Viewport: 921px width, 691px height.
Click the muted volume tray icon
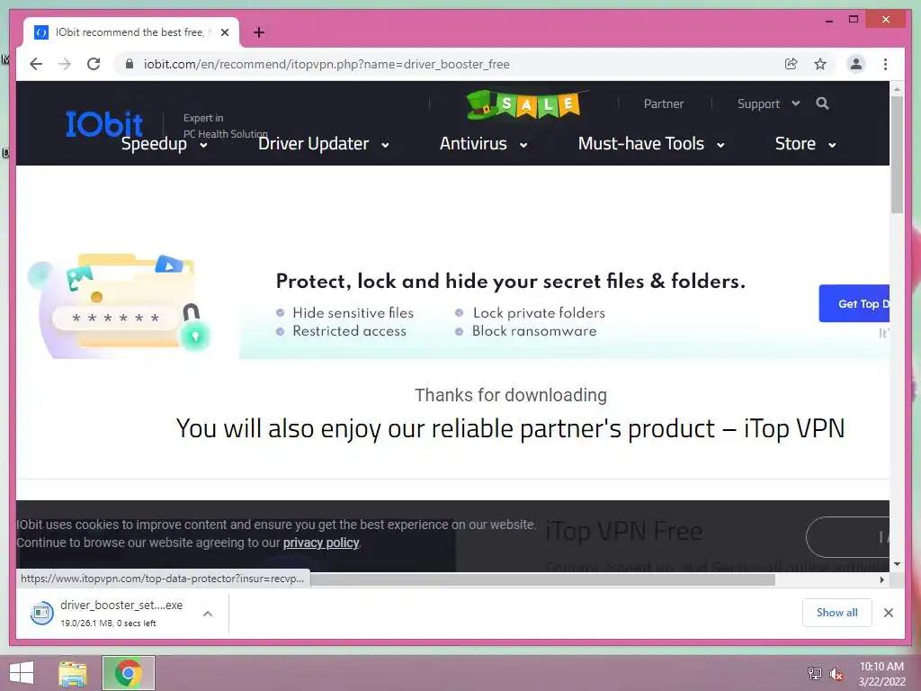click(x=836, y=673)
